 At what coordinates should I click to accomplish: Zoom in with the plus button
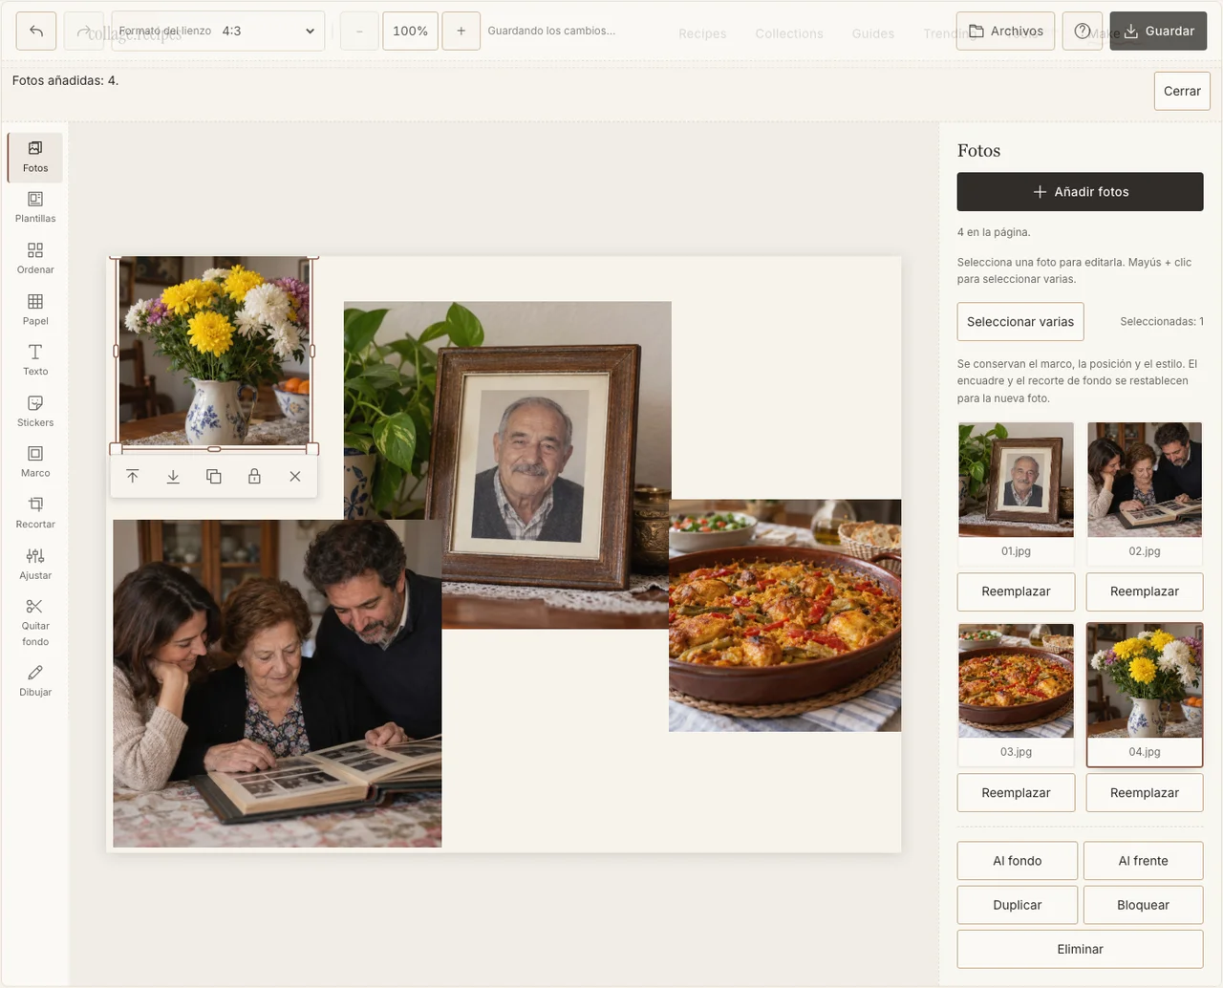coord(461,31)
